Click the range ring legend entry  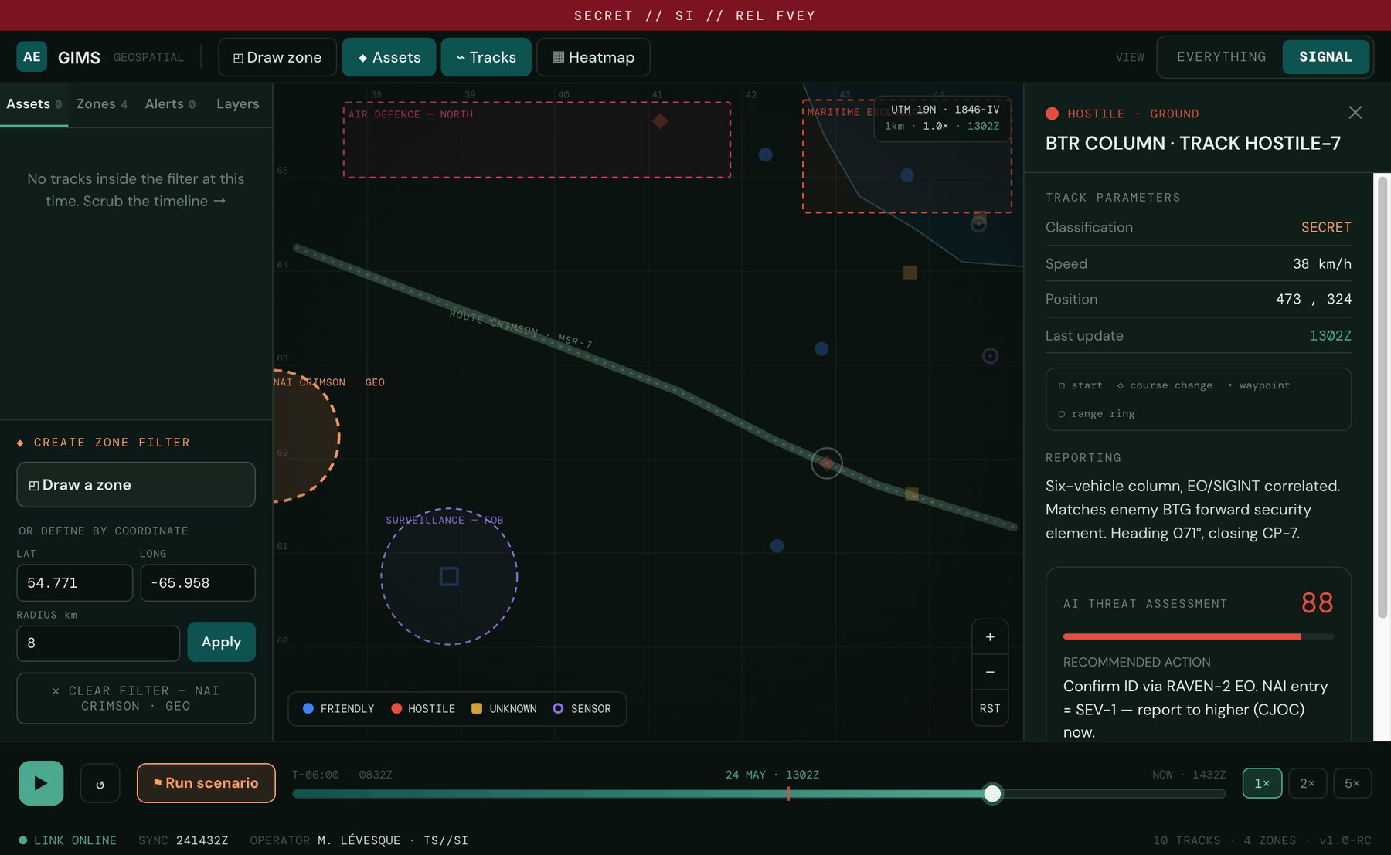[1097, 414]
